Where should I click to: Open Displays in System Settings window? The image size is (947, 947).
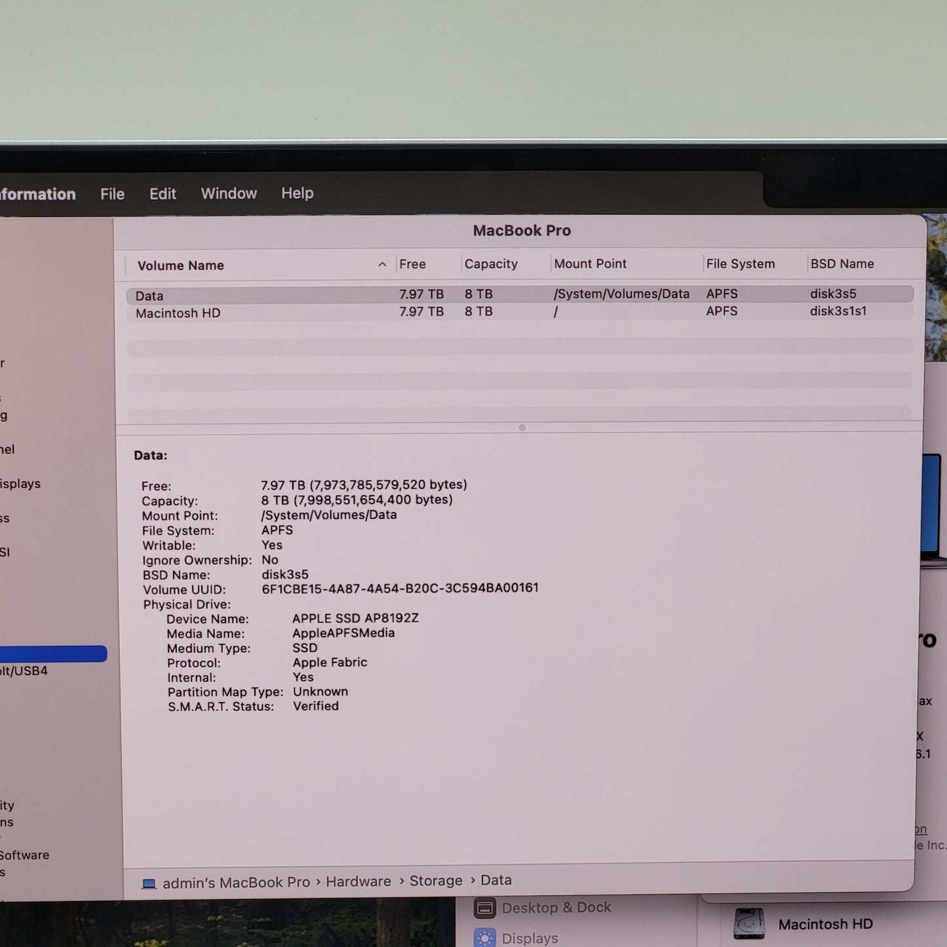pyautogui.click(x=530, y=938)
